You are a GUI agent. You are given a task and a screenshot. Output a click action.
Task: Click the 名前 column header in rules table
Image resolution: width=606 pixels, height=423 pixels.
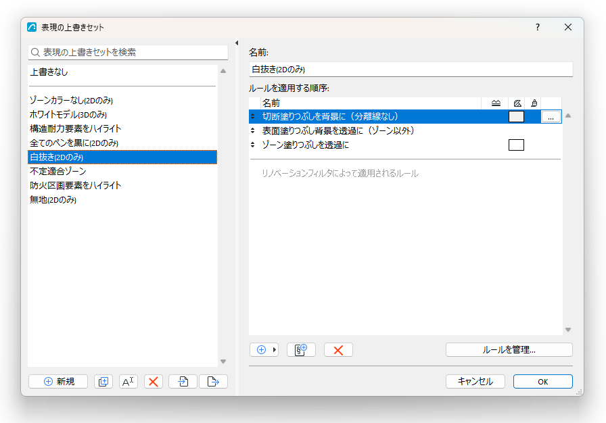coord(371,103)
